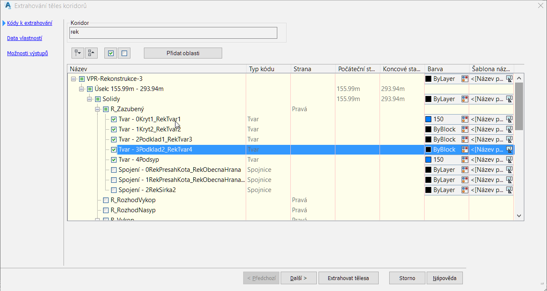The width and height of the screenshot is (547, 291).
Task: Open color picker icon for 2Podklad1_RekTvar3 row
Action: pyautogui.click(x=465, y=139)
